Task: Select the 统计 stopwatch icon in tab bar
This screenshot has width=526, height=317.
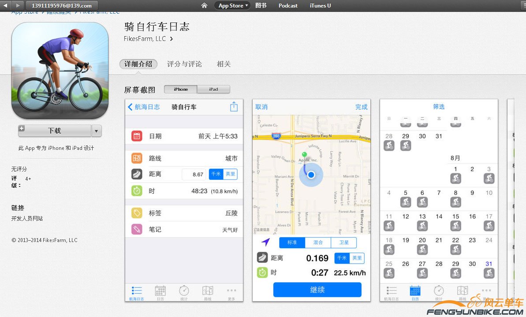Action: 184,291
